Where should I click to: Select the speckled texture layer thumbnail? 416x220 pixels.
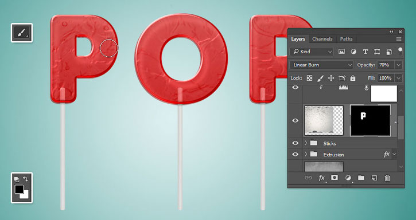point(324,121)
